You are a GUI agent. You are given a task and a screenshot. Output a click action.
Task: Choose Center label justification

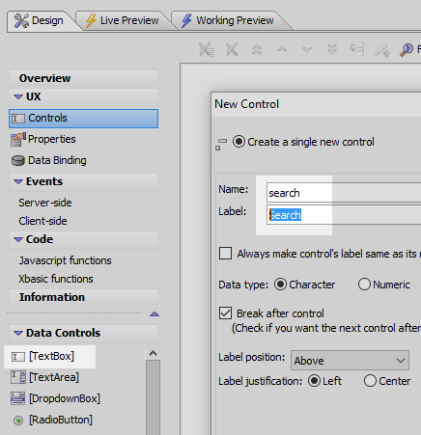370,381
